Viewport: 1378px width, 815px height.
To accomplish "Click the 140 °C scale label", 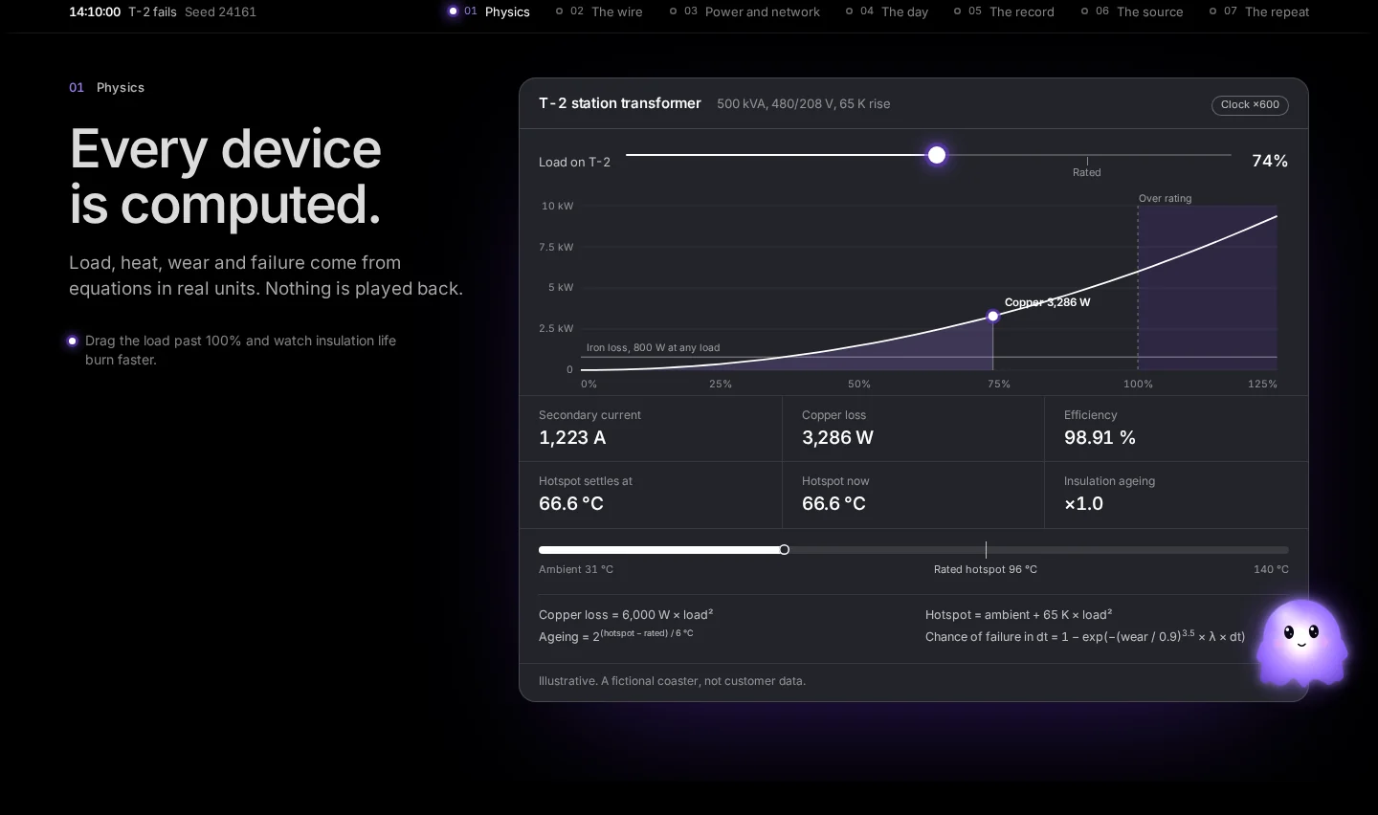I will pos(1271,569).
